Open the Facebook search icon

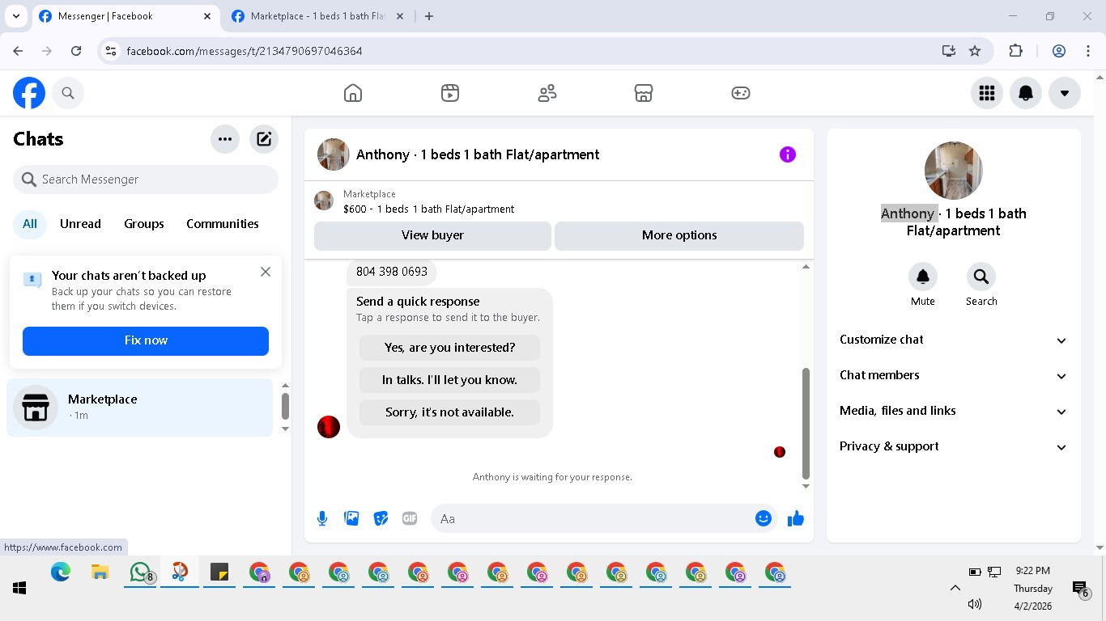click(68, 93)
